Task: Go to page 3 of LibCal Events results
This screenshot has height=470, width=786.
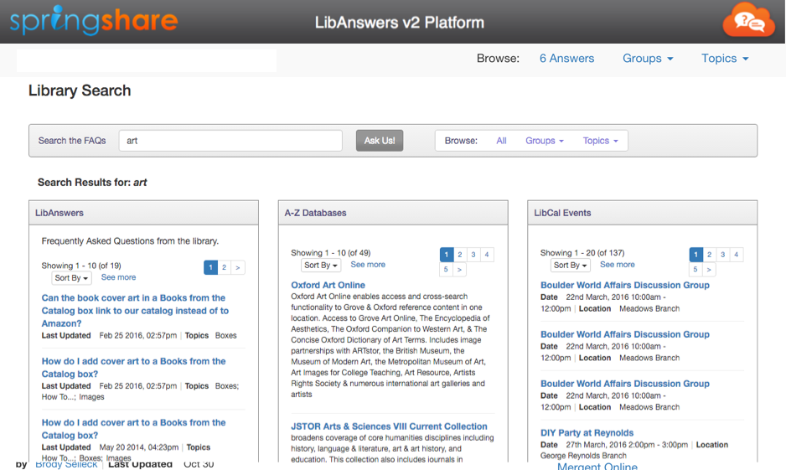Action: coord(723,255)
